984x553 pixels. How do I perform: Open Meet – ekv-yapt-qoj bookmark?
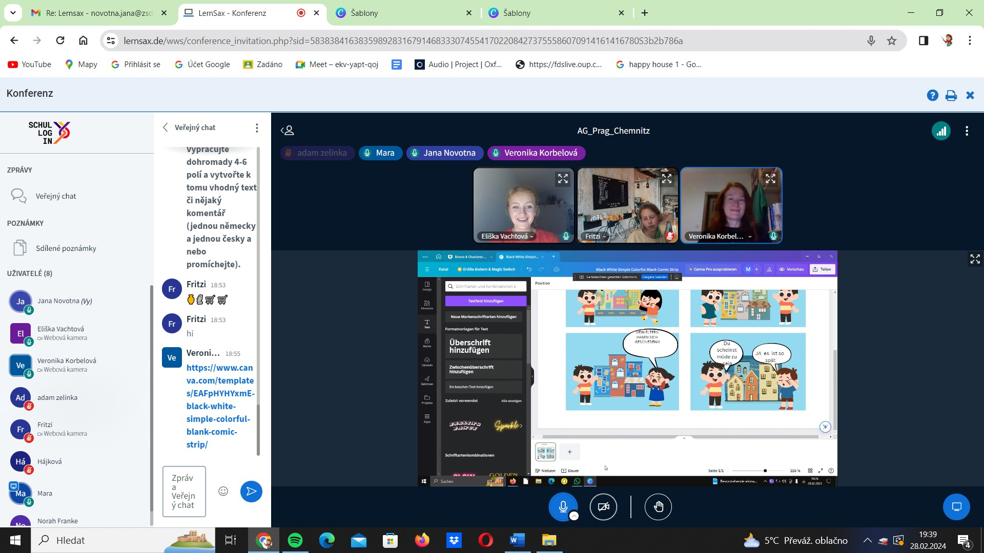(337, 65)
